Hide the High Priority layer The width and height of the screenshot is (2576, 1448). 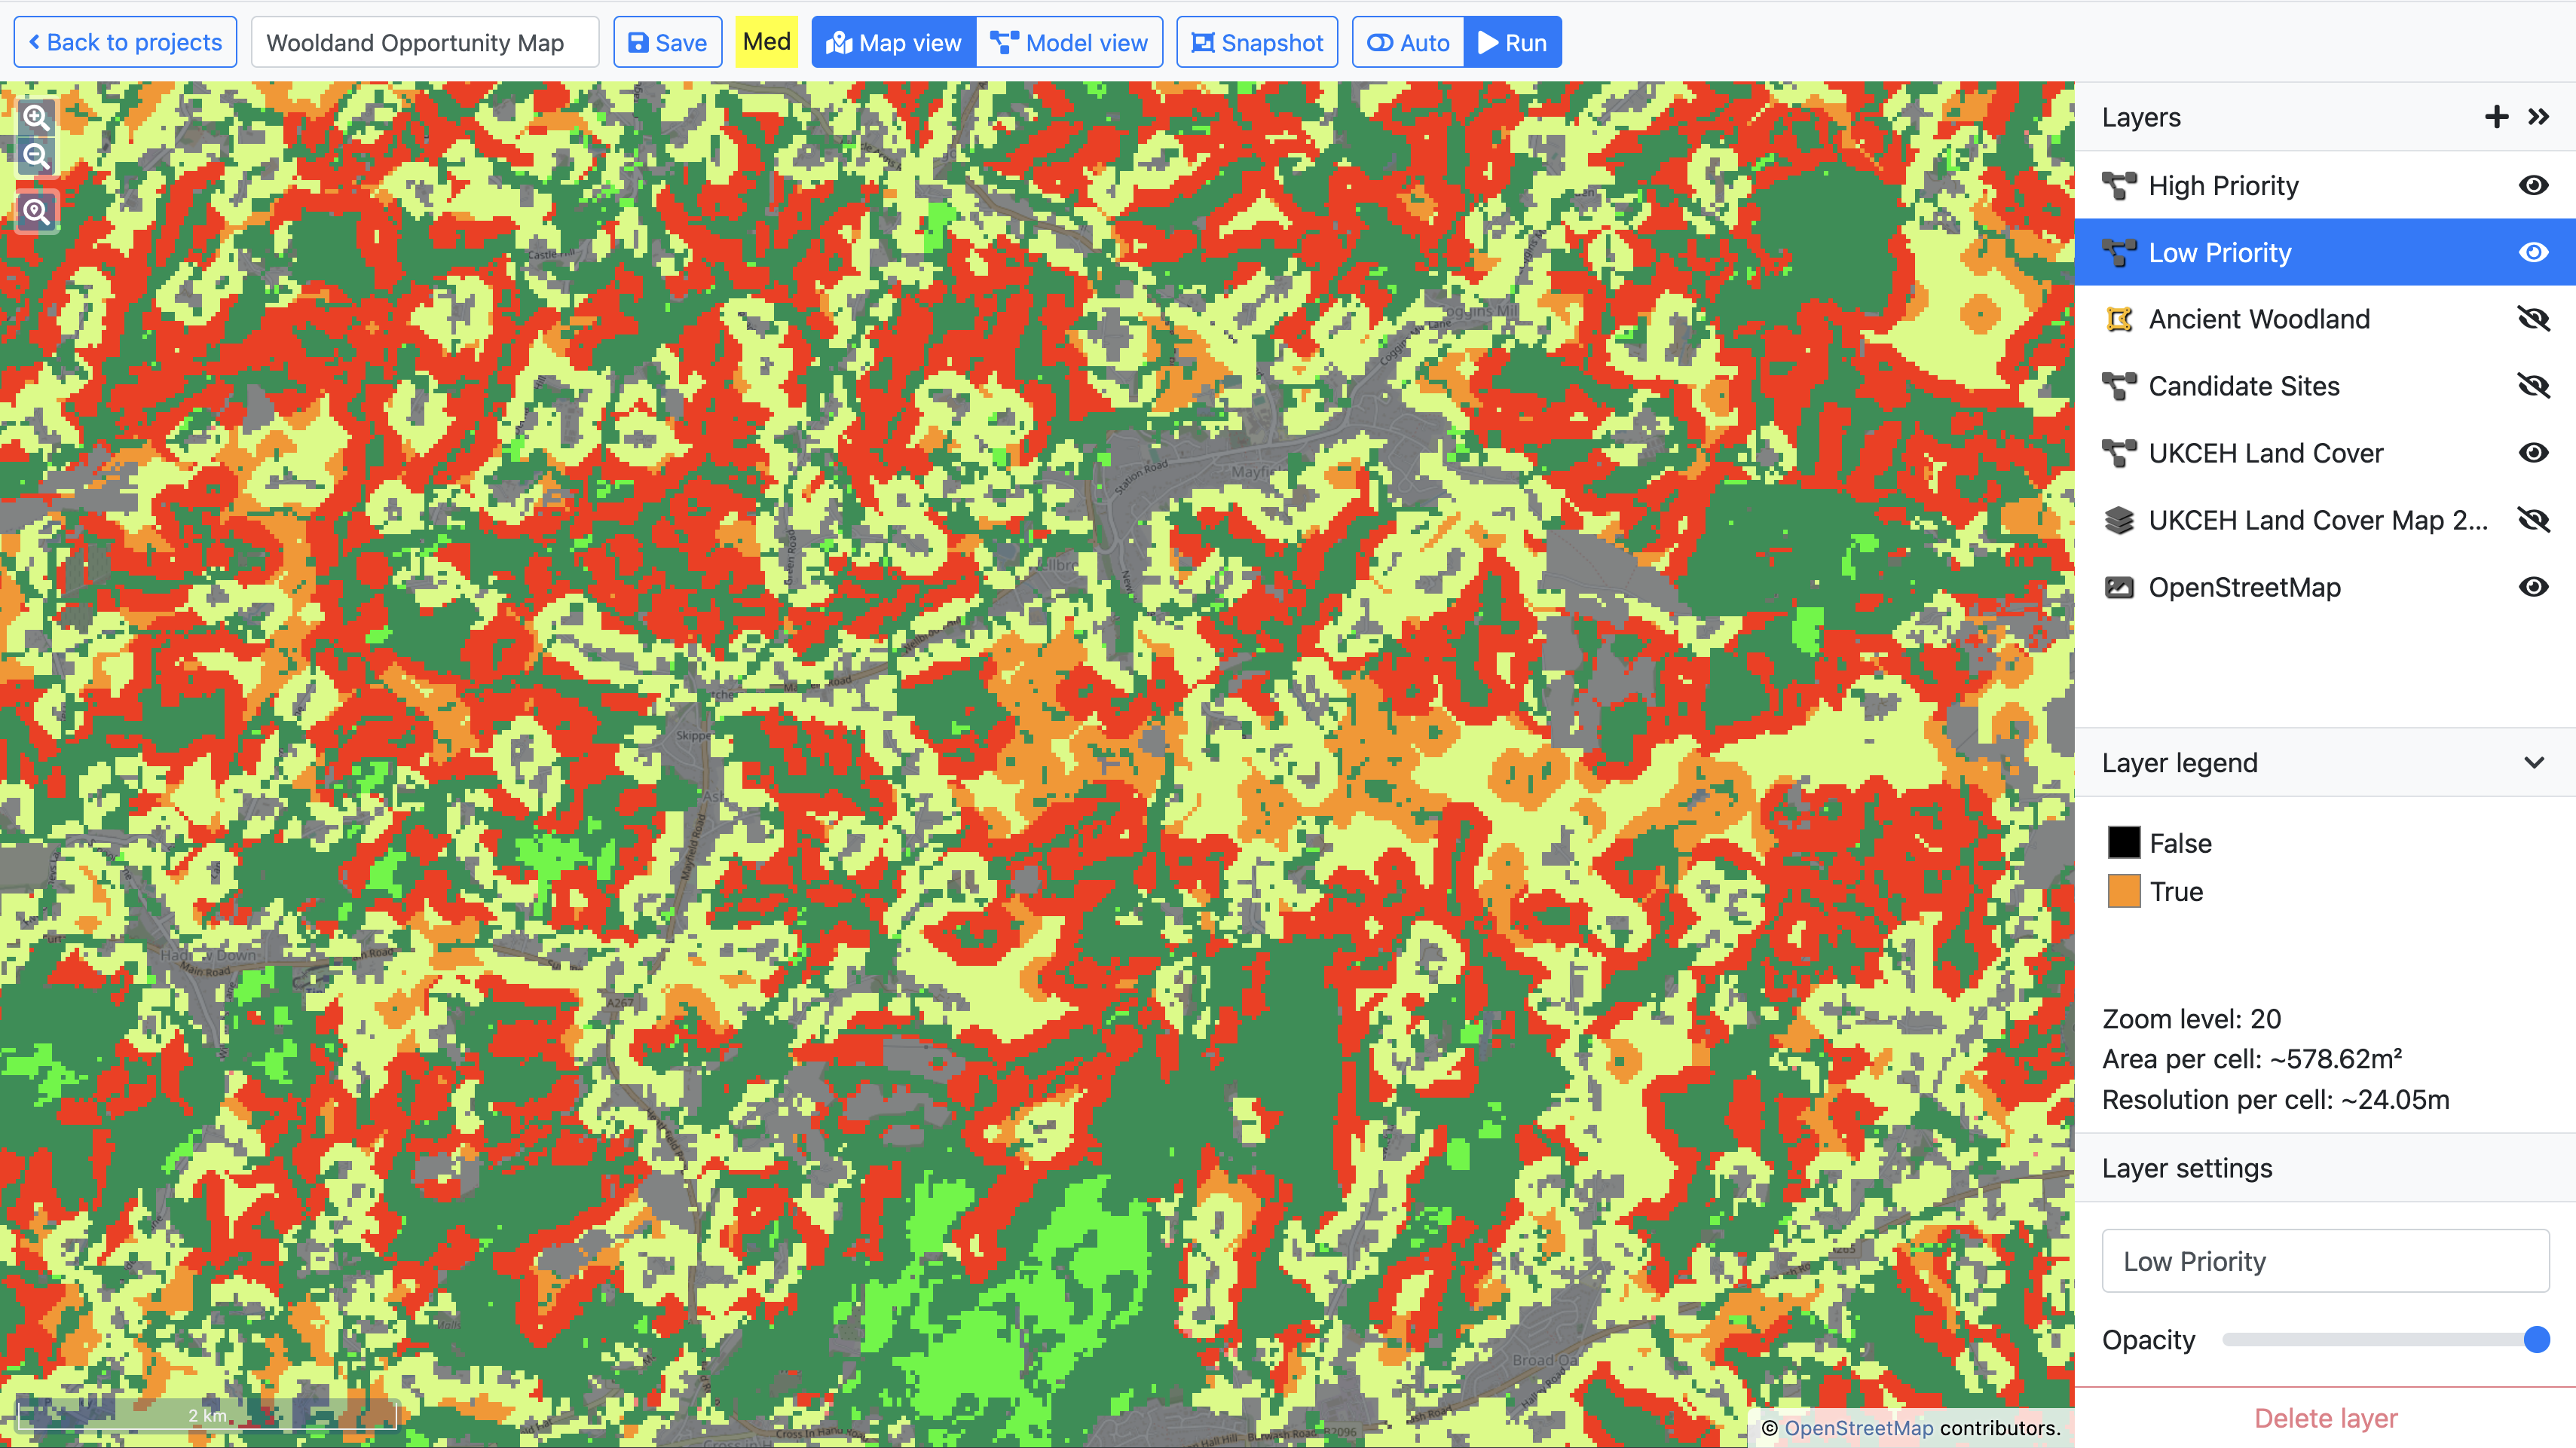click(2533, 186)
